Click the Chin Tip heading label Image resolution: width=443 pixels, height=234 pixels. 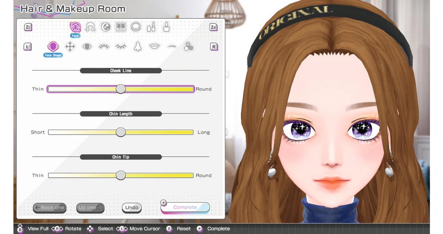click(121, 157)
